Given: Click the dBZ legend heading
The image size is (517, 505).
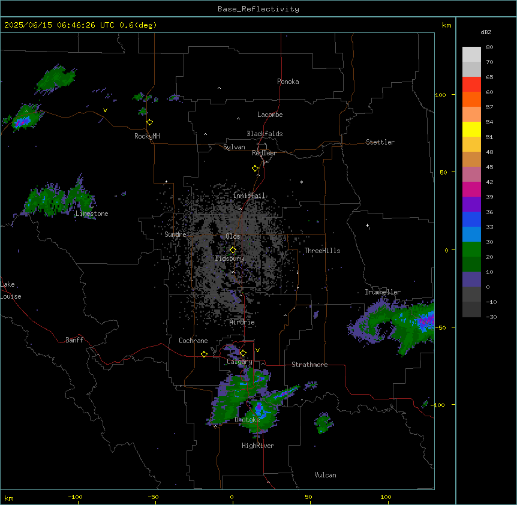Looking at the screenshot, I should pyautogui.click(x=486, y=32).
